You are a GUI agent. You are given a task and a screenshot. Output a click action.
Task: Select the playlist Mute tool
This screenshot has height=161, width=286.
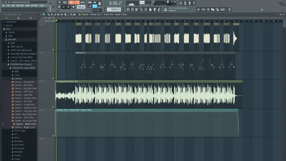point(58,14)
